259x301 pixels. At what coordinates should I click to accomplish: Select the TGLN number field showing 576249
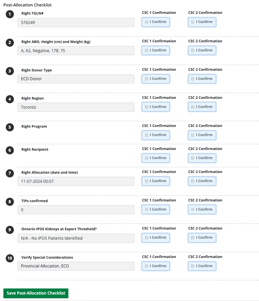tap(76, 22)
